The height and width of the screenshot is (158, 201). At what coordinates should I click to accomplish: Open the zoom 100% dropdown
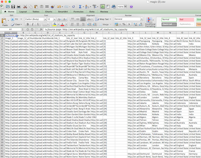click(126, 7)
